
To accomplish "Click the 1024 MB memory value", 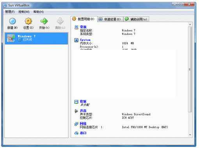I will coord(128,43).
